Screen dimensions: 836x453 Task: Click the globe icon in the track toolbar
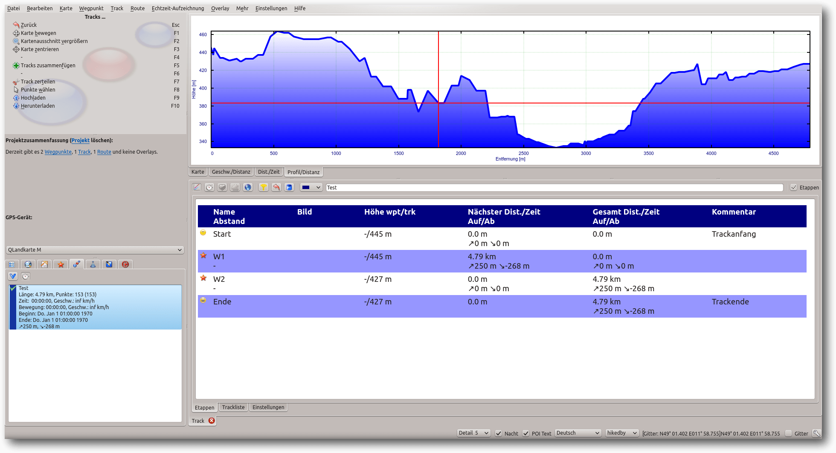click(x=248, y=187)
